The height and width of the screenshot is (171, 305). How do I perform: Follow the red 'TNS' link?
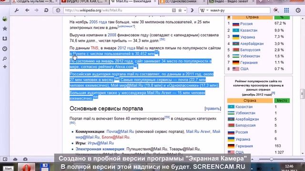(x=94, y=48)
